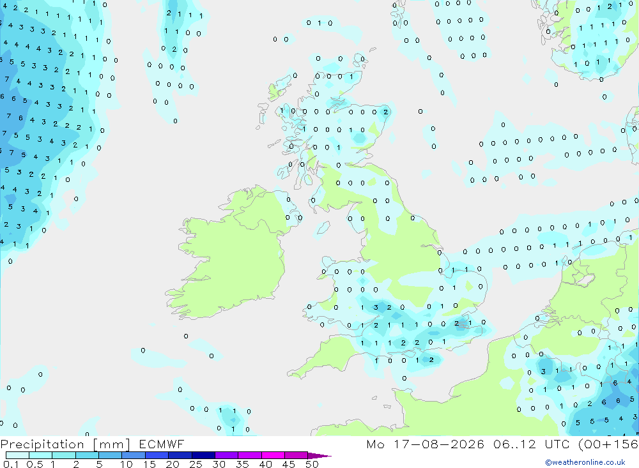Click the '0.1' legend scale label
The image size is (639, 468).
11,464
